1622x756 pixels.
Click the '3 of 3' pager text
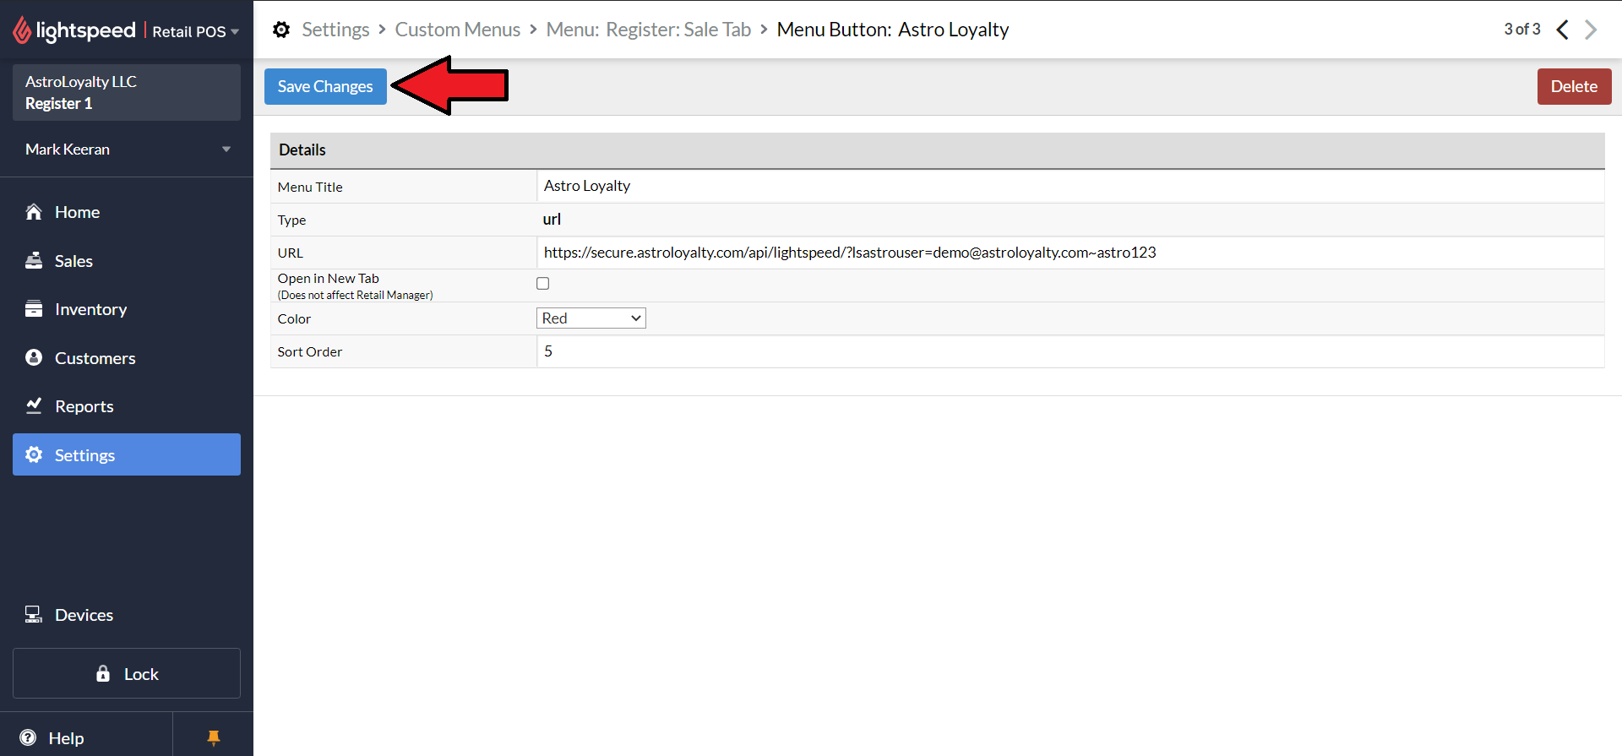pyautogui.click(x=1522, y=30)
